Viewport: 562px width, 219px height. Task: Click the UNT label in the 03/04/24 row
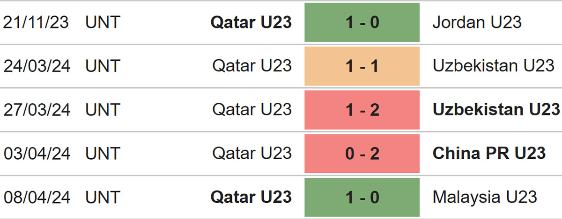pos(103,153)
